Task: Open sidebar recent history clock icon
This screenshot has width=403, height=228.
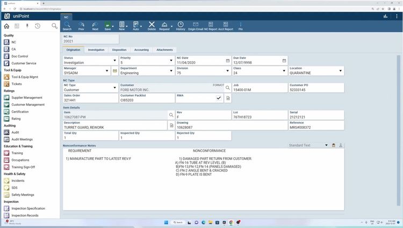Action: click(38, 26)
